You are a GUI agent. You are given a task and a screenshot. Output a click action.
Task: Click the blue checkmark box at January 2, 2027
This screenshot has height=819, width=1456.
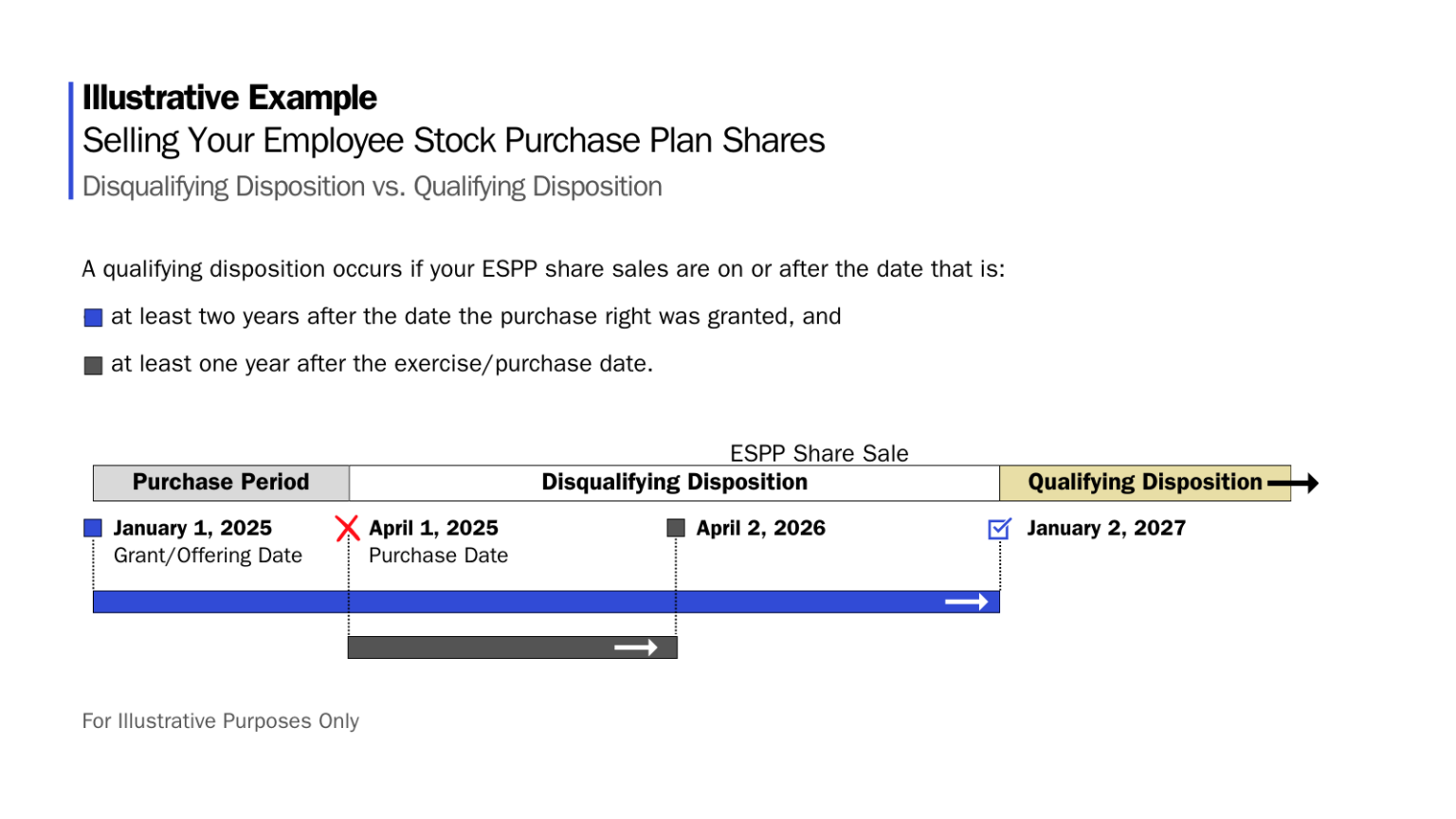click(999, 529)
